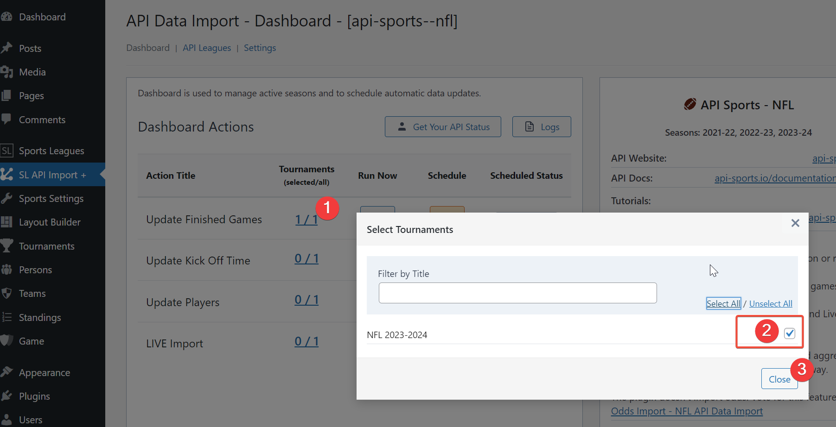Click the Game shield icon
The image size is (836, 427).
point(6,341)
